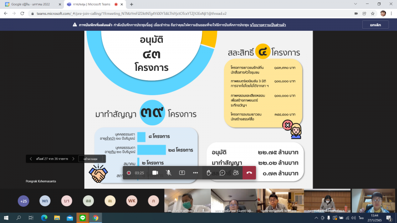Open Windows taskbar search
Viewport: 397px width, 223px height.
pos(18,218)
